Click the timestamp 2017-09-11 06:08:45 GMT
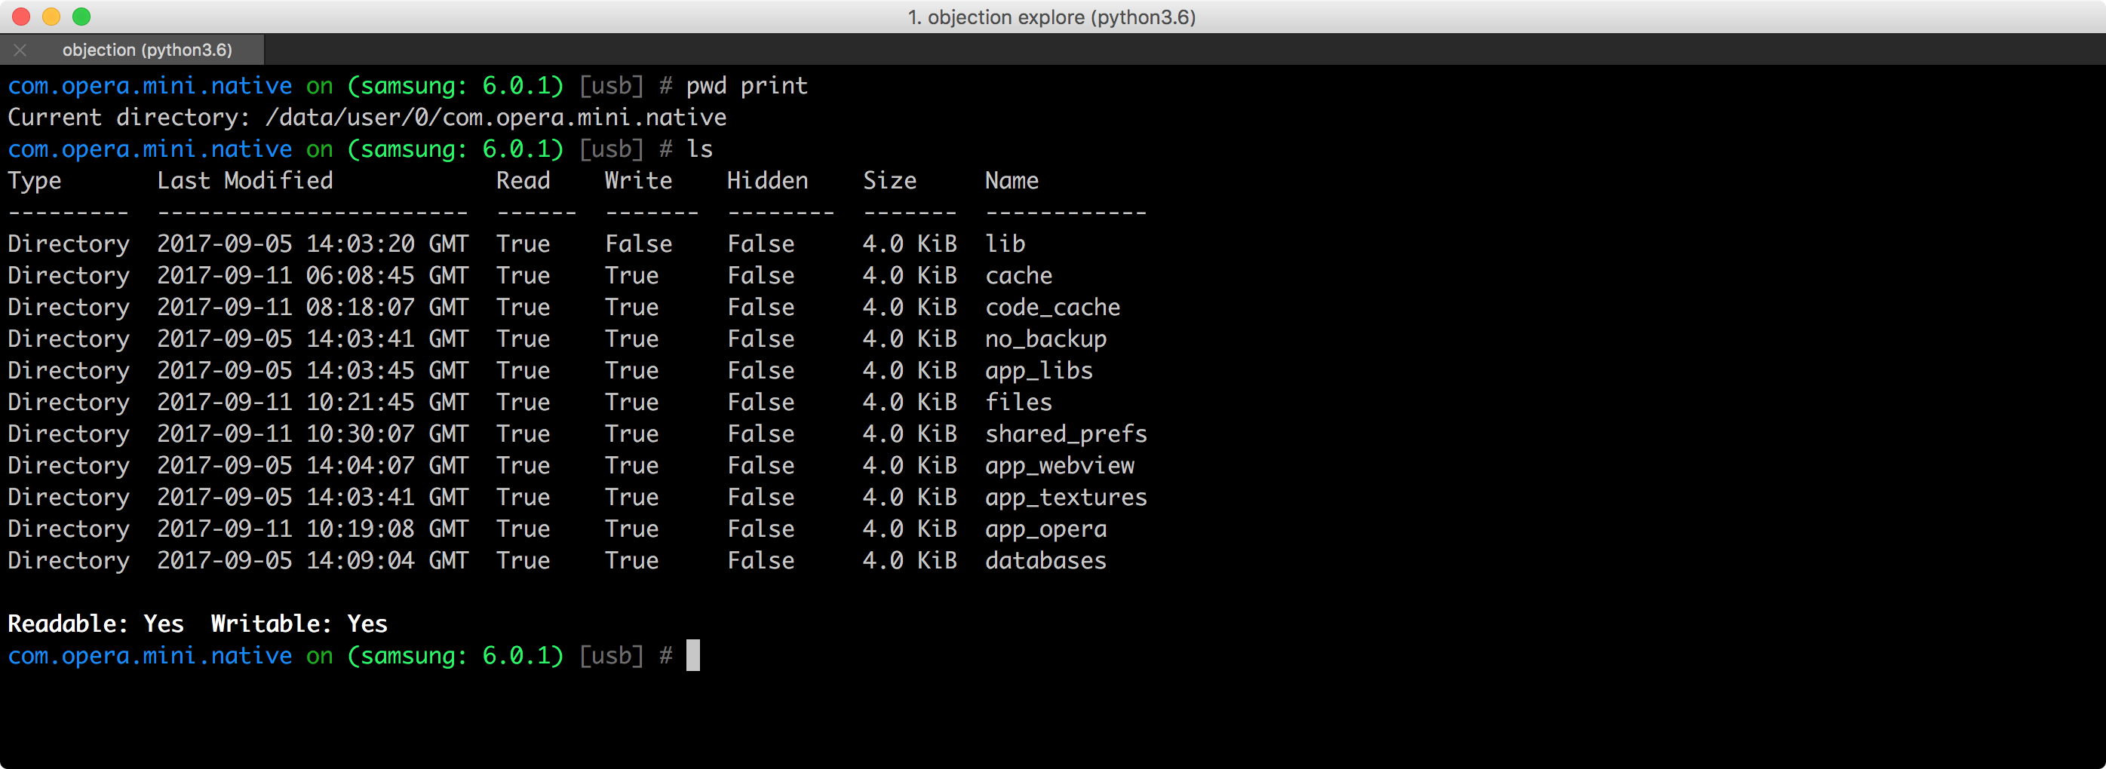The image size is (2106, 769). [313, 275]
